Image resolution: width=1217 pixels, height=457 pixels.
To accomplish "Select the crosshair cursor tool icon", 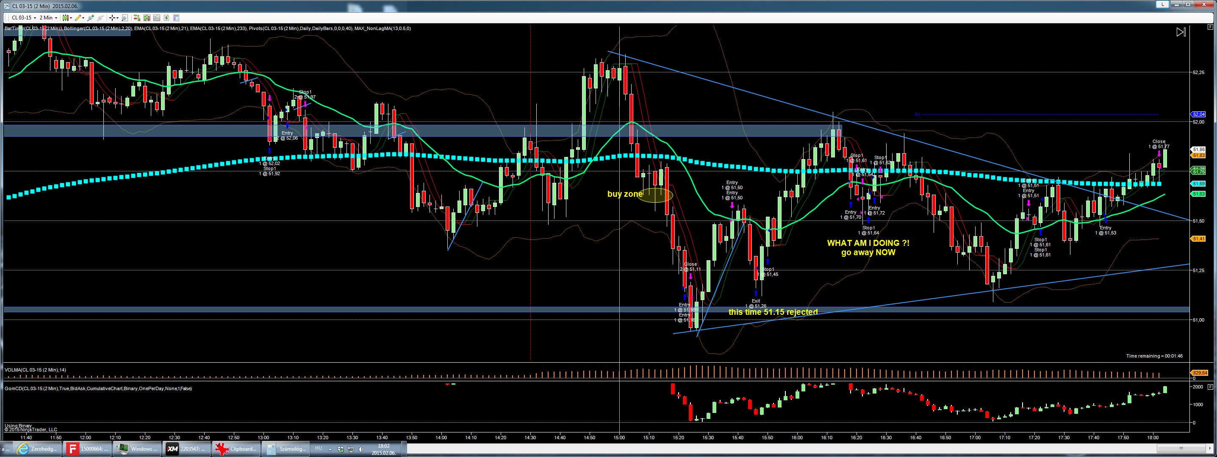I will 112,18.
